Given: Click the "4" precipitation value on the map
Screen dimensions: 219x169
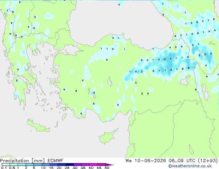Looking at the screenshot, I should pos(171,59).
